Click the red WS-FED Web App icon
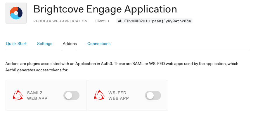Viewport: 258px width, 114px height. tap(99, 95)
